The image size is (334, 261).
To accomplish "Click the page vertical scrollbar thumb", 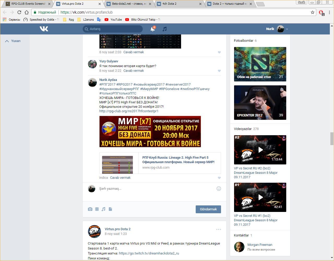I will tap(332, 139).
